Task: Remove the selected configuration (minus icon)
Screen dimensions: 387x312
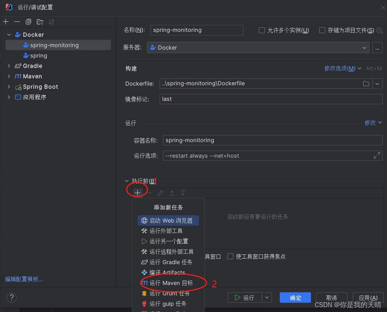Action: [17, 22]
